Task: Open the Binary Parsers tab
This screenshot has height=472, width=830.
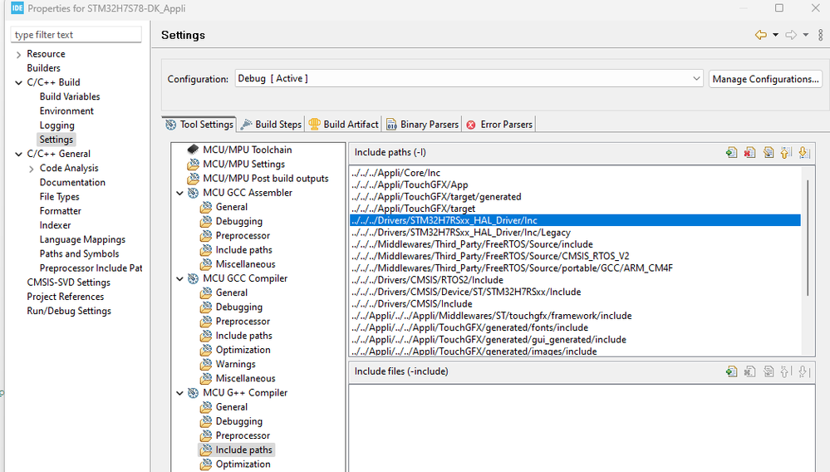Action: pyautogui.click(x=422, y=125)
